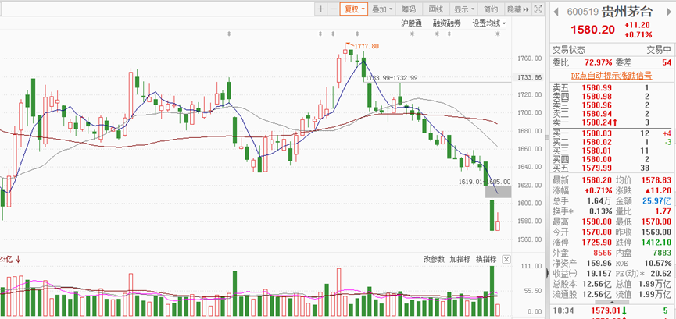This screenshot has height=319, width=676.
Task: Click star event marker under 设置均线
Action: click(x=498, y=34)
